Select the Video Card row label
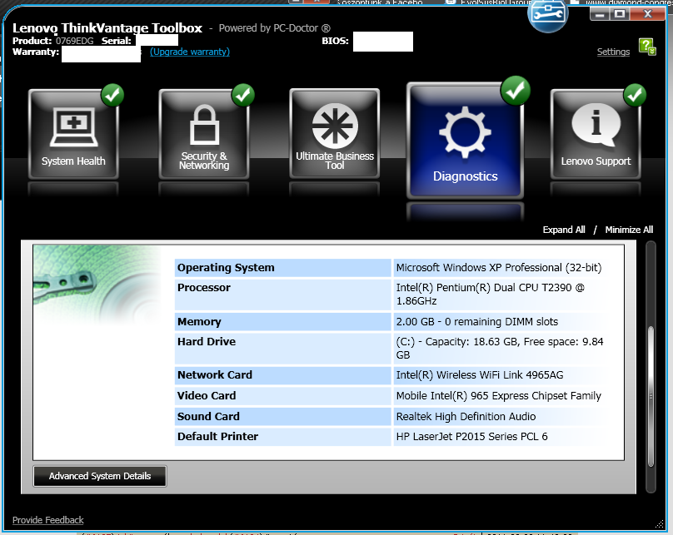This screenshot has height=535, width=673. pos(282,396)
